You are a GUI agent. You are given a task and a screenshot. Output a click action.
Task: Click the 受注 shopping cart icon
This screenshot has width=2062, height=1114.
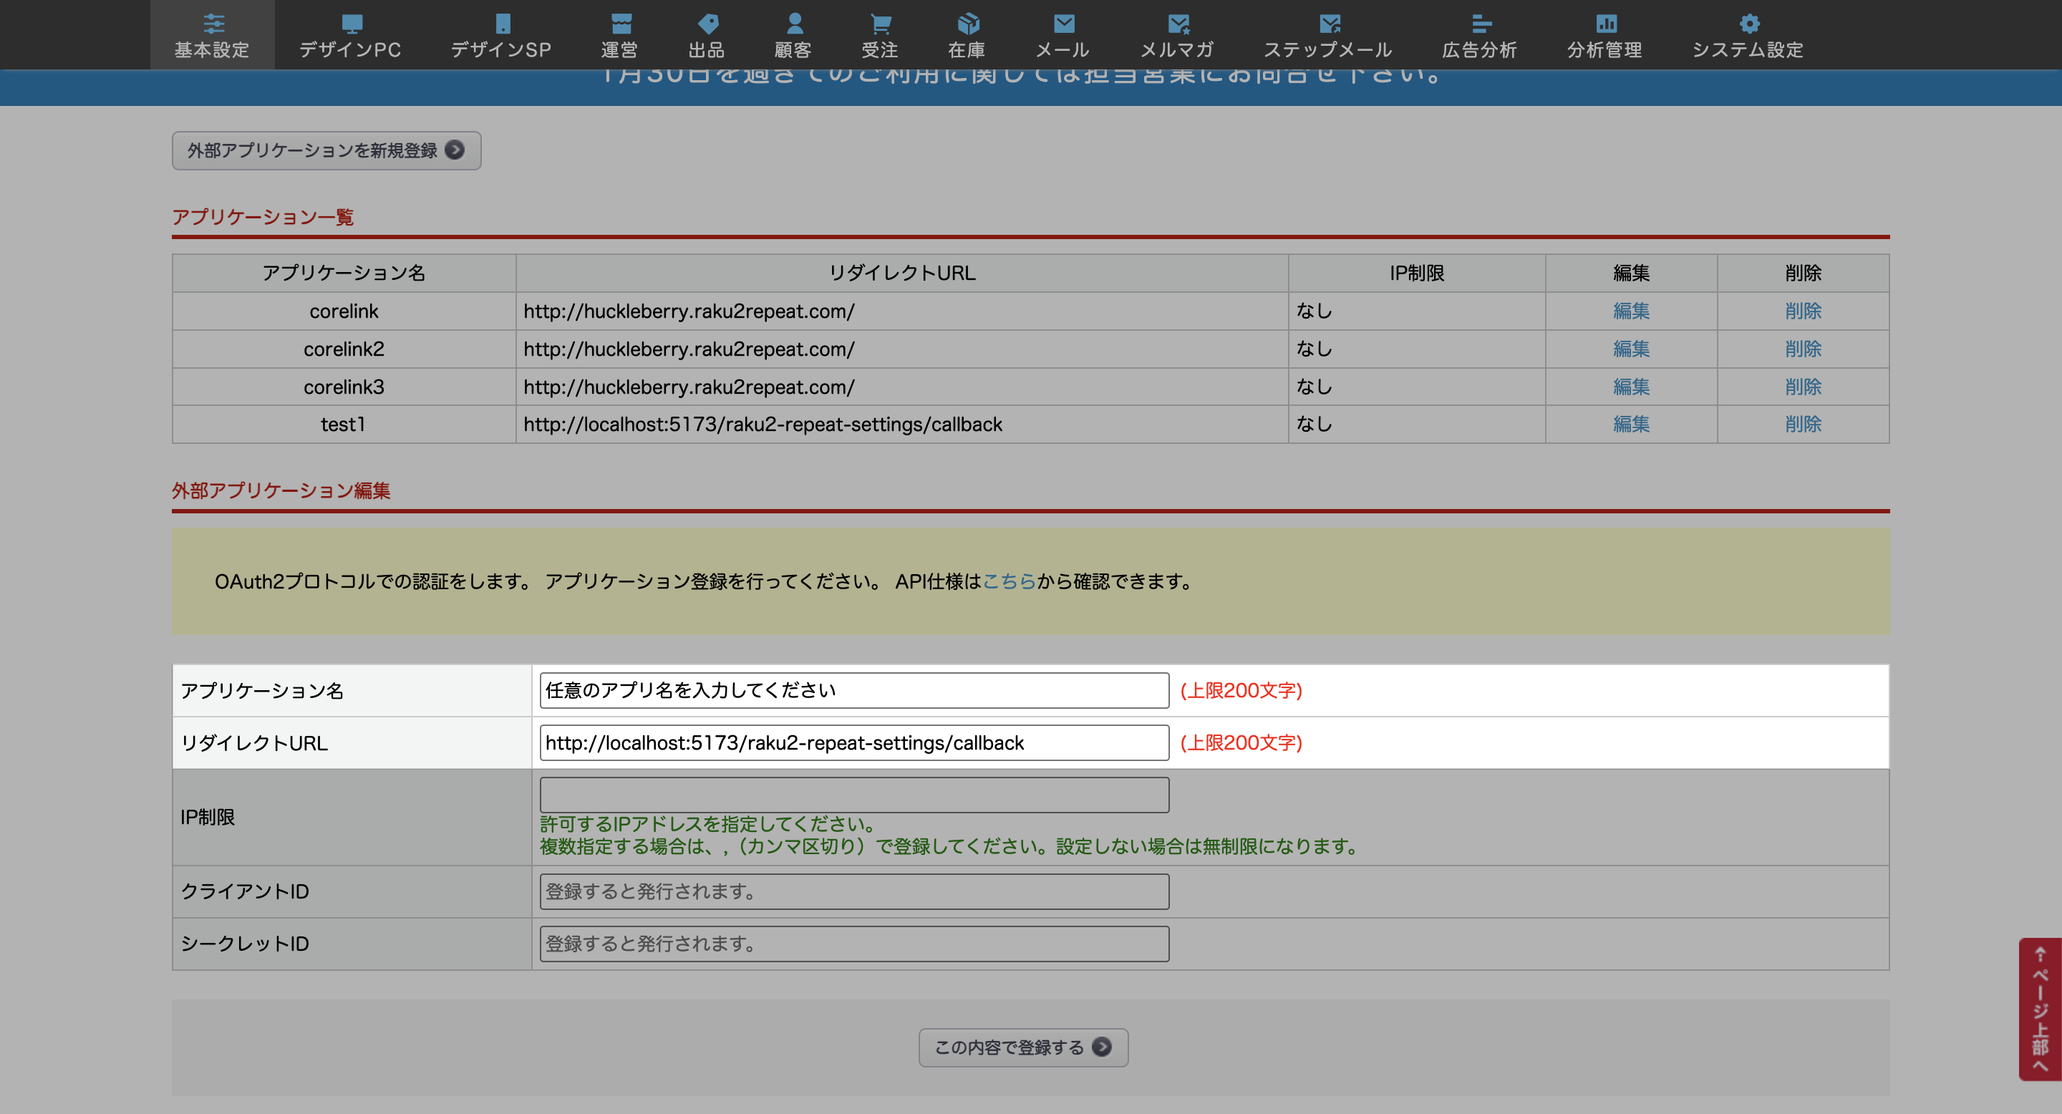(880, 23)
